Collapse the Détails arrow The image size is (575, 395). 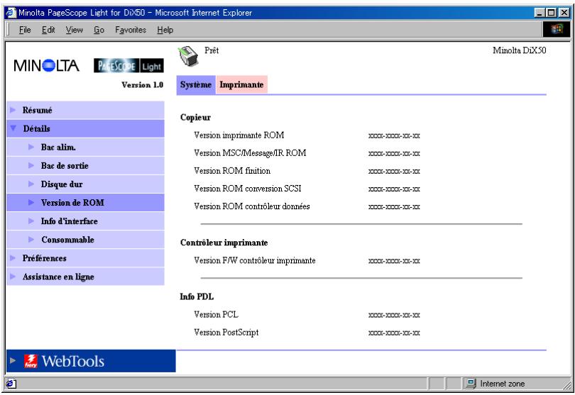(x=13, y=128)
